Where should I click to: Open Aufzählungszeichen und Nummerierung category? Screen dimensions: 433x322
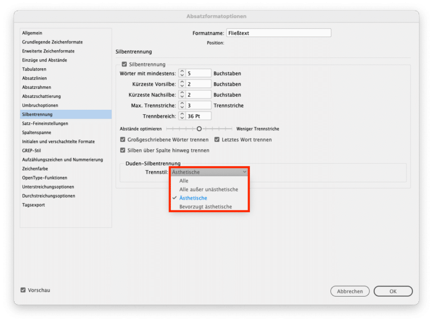(66, 160)
